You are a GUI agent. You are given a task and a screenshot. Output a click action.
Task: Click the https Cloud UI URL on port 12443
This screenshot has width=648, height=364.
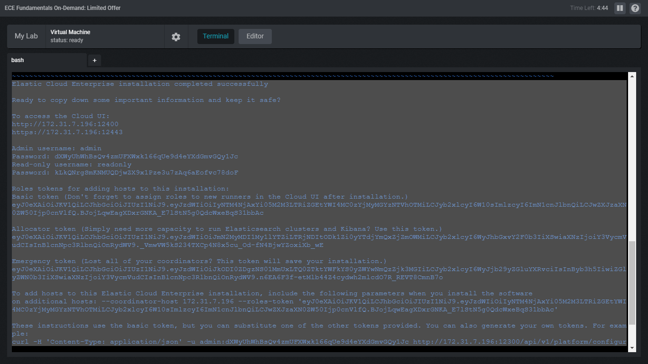[67, 132]
